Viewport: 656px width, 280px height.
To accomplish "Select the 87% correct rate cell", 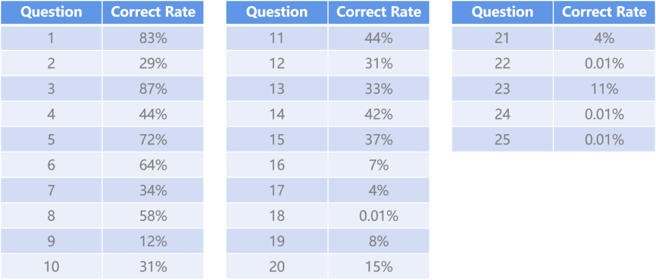I will 153,89.
